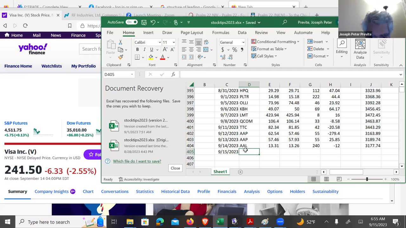Click the Insert Function fx icon

tap(173, 74)
